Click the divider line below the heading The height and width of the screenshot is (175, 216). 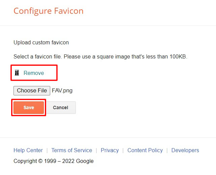tap(108, 26)
